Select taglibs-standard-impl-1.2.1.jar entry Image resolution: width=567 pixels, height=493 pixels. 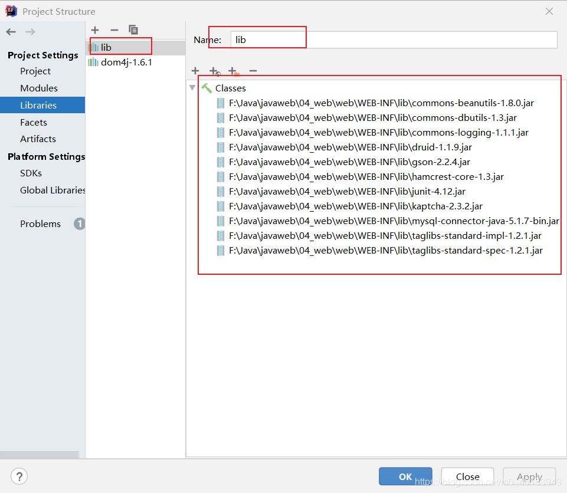click(385, 236)
